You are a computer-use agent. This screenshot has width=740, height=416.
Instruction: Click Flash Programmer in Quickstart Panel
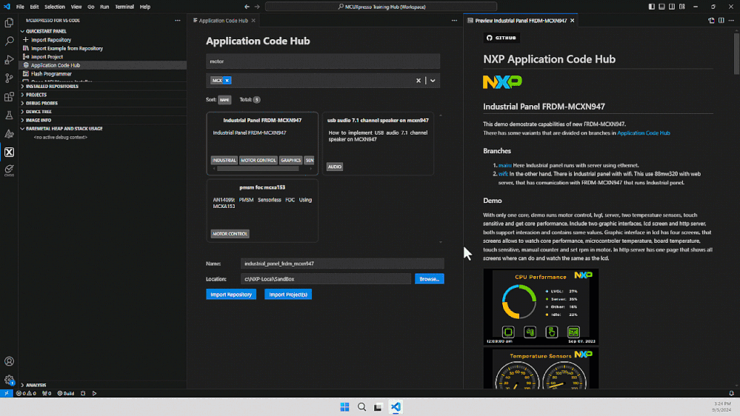point(51,73)
